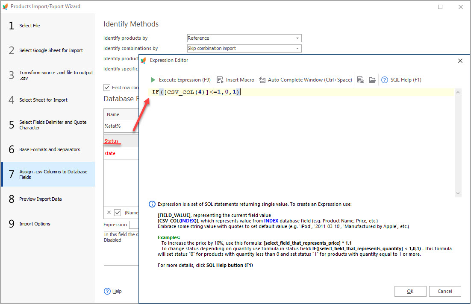The height and width of the screenshot is (304, 471).
Task: Open SQL Help (F1)
Action: 401,80
